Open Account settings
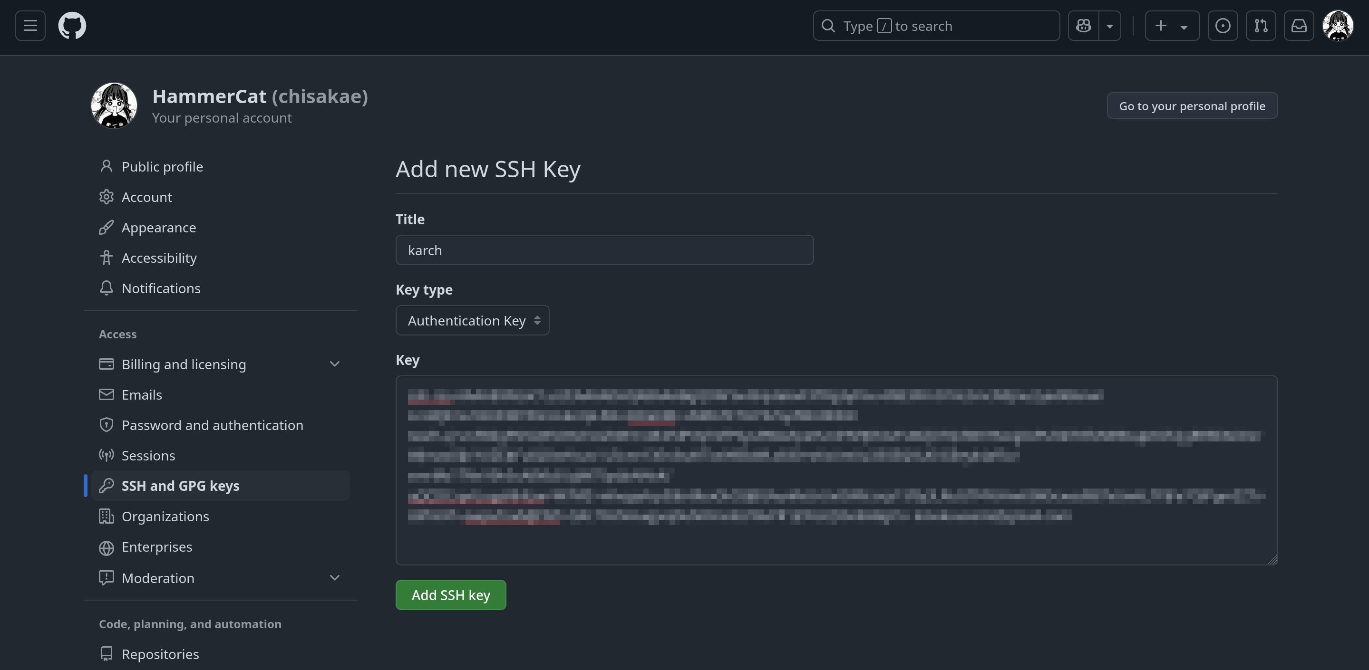Screen dimensions: 1369x670 coord(221,197)
